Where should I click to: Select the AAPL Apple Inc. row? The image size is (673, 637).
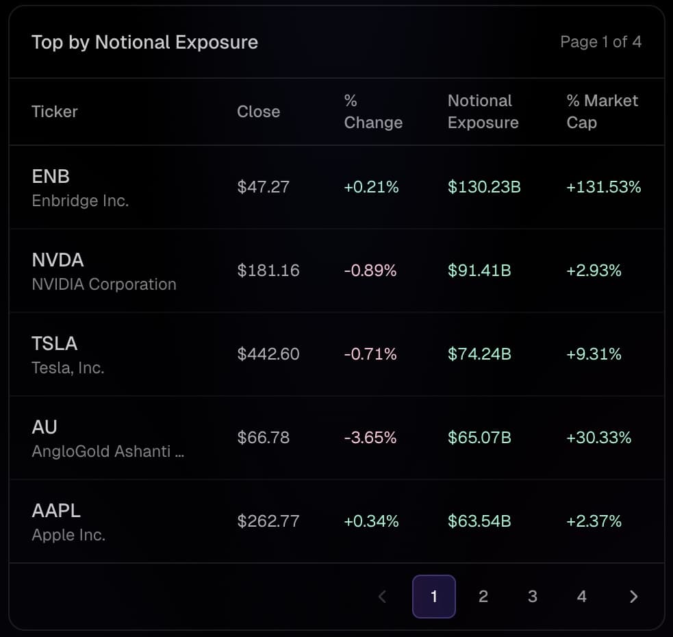click(x=68, y=521)
